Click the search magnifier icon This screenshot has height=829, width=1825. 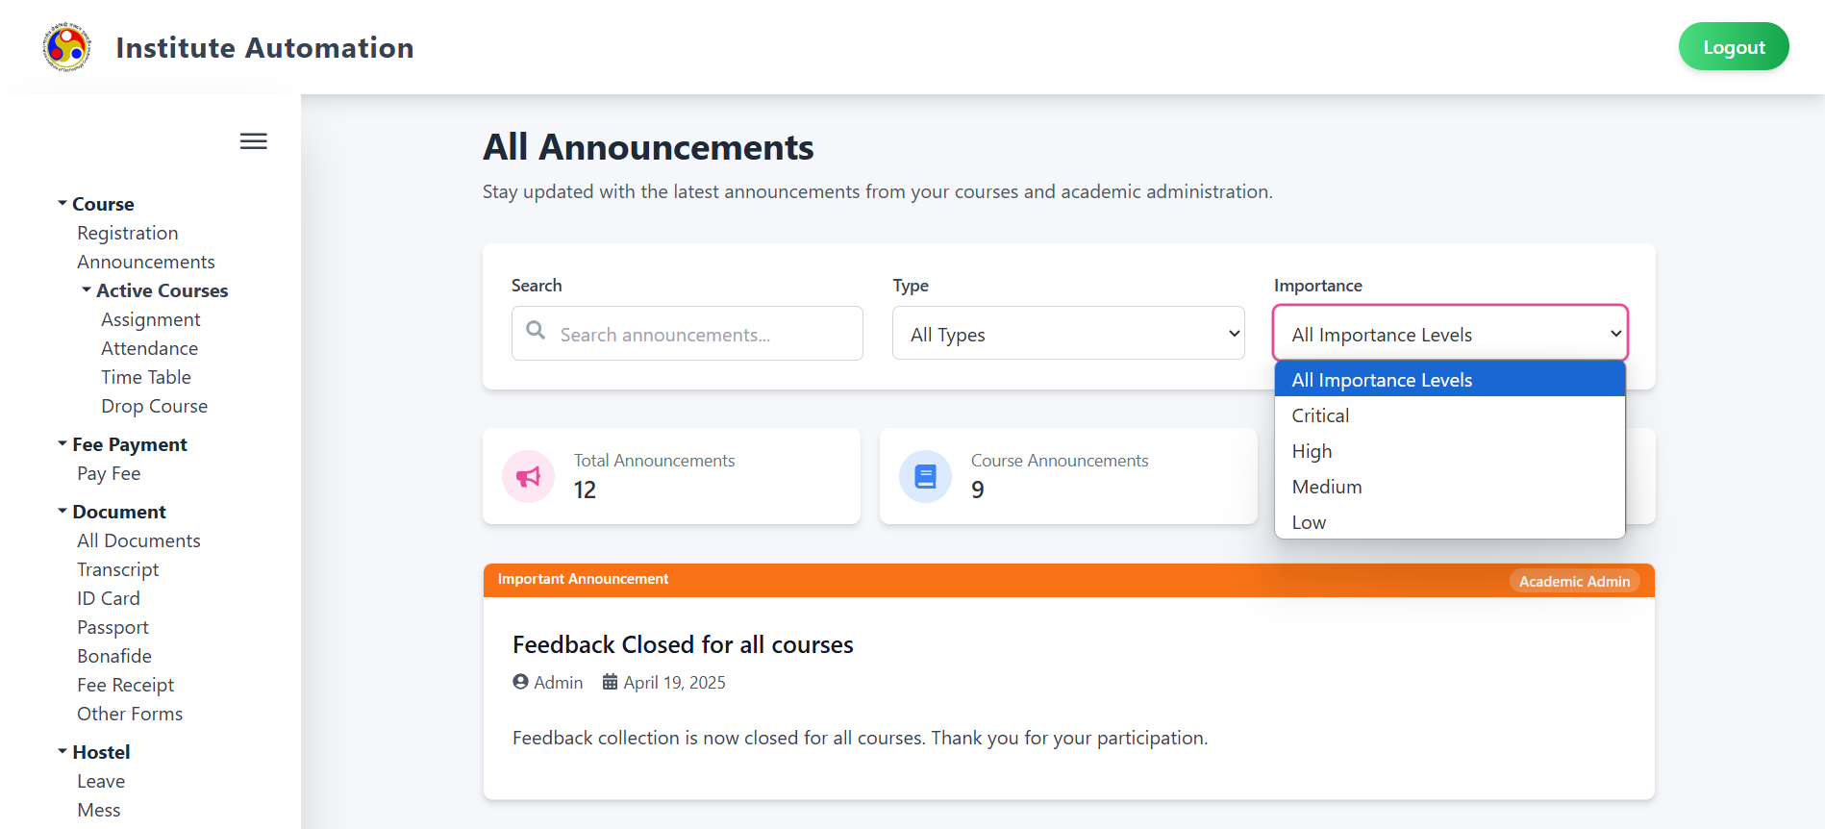(x=536, y=330)
